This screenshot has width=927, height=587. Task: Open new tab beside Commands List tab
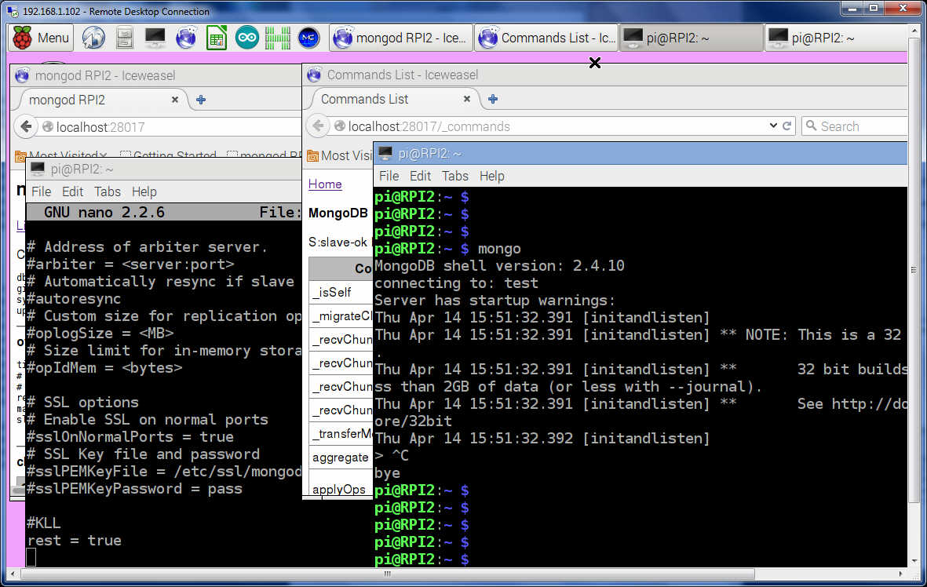tap(493, 99)
